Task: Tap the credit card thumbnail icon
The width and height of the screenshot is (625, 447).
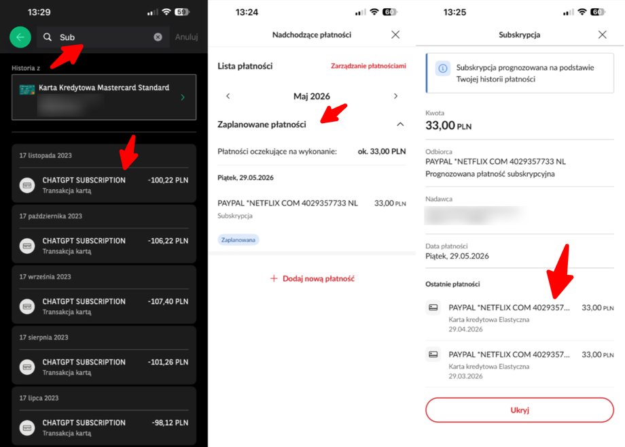Action: (26, 89)
